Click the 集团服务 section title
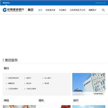Viewport: 108px width, 108px height. click(11, 60)
